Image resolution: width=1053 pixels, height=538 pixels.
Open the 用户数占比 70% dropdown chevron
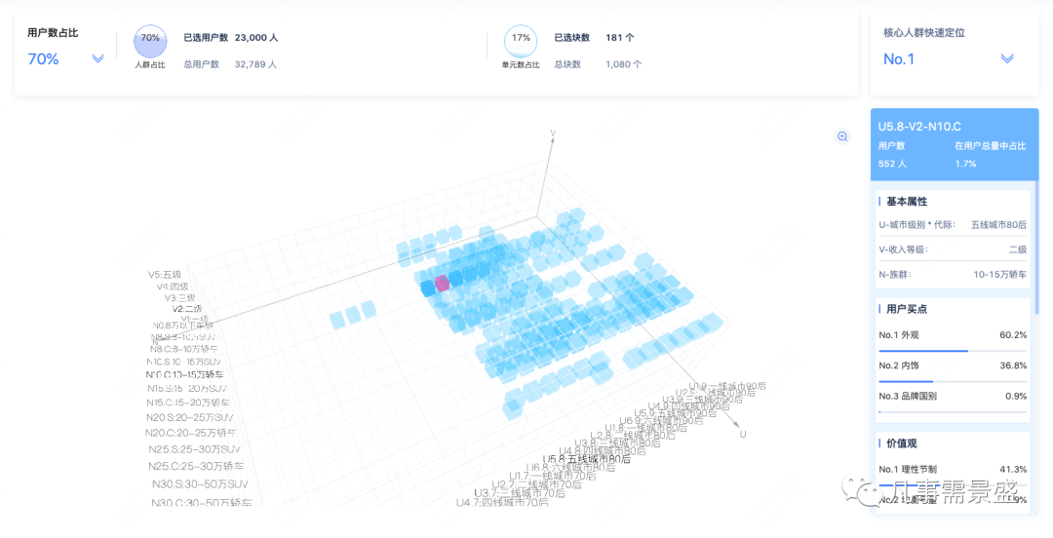pyautogui.click(x=98, y=59)
